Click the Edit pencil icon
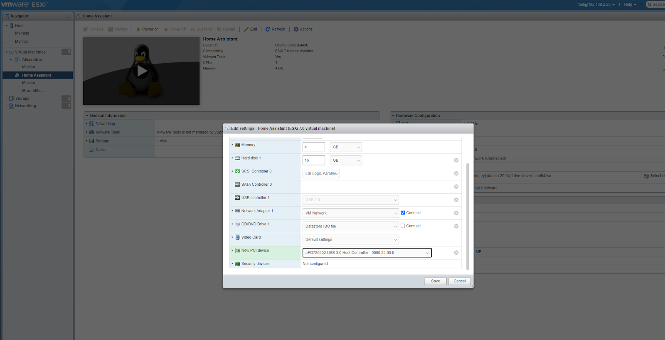The height and width of the screenshot is (340, 665). [x=246, y=30]
